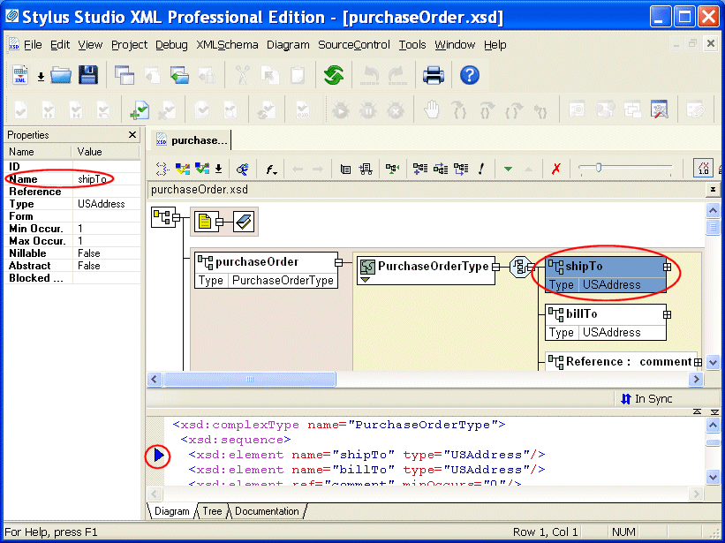Click the red X delete icon
The image size is (725, 543).
tap(555, 168)
